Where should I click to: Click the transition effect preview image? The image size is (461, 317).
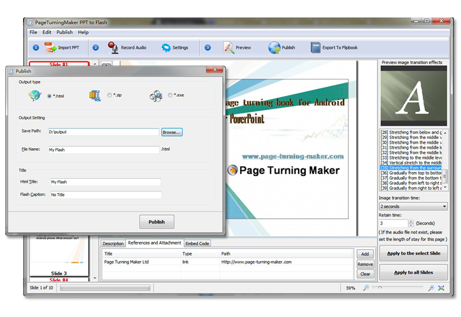pos(414,96)
